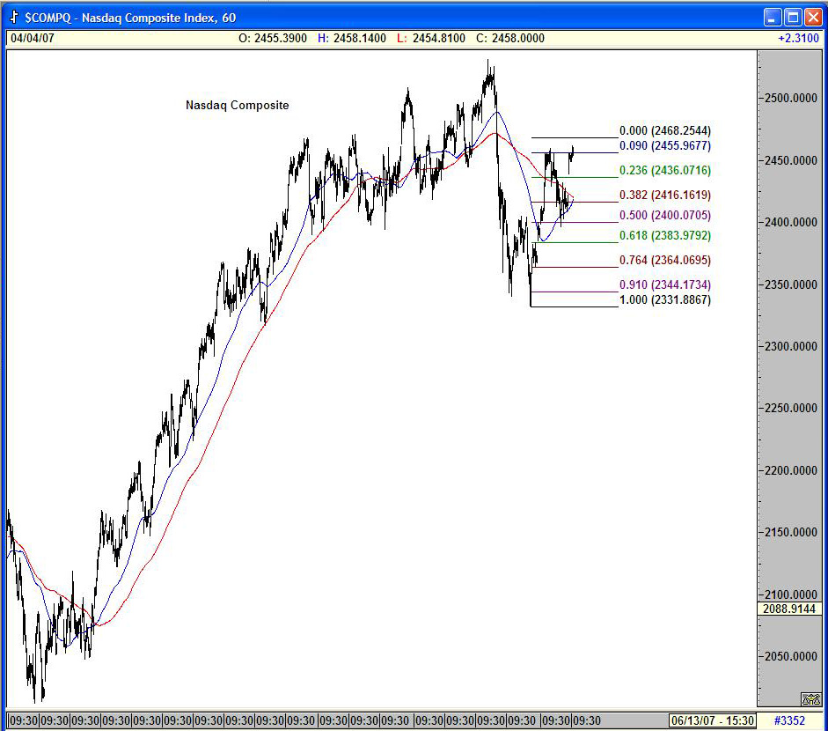Select Fibonacci label 0.500 (2400.0705)
The height and width of the screenshot is (731, 828).
click(x=665, y=215)
